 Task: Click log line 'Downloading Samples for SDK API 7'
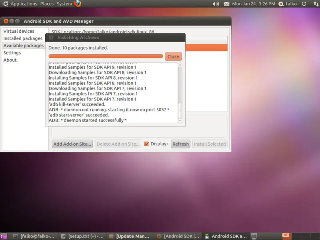tap(98, 88)
